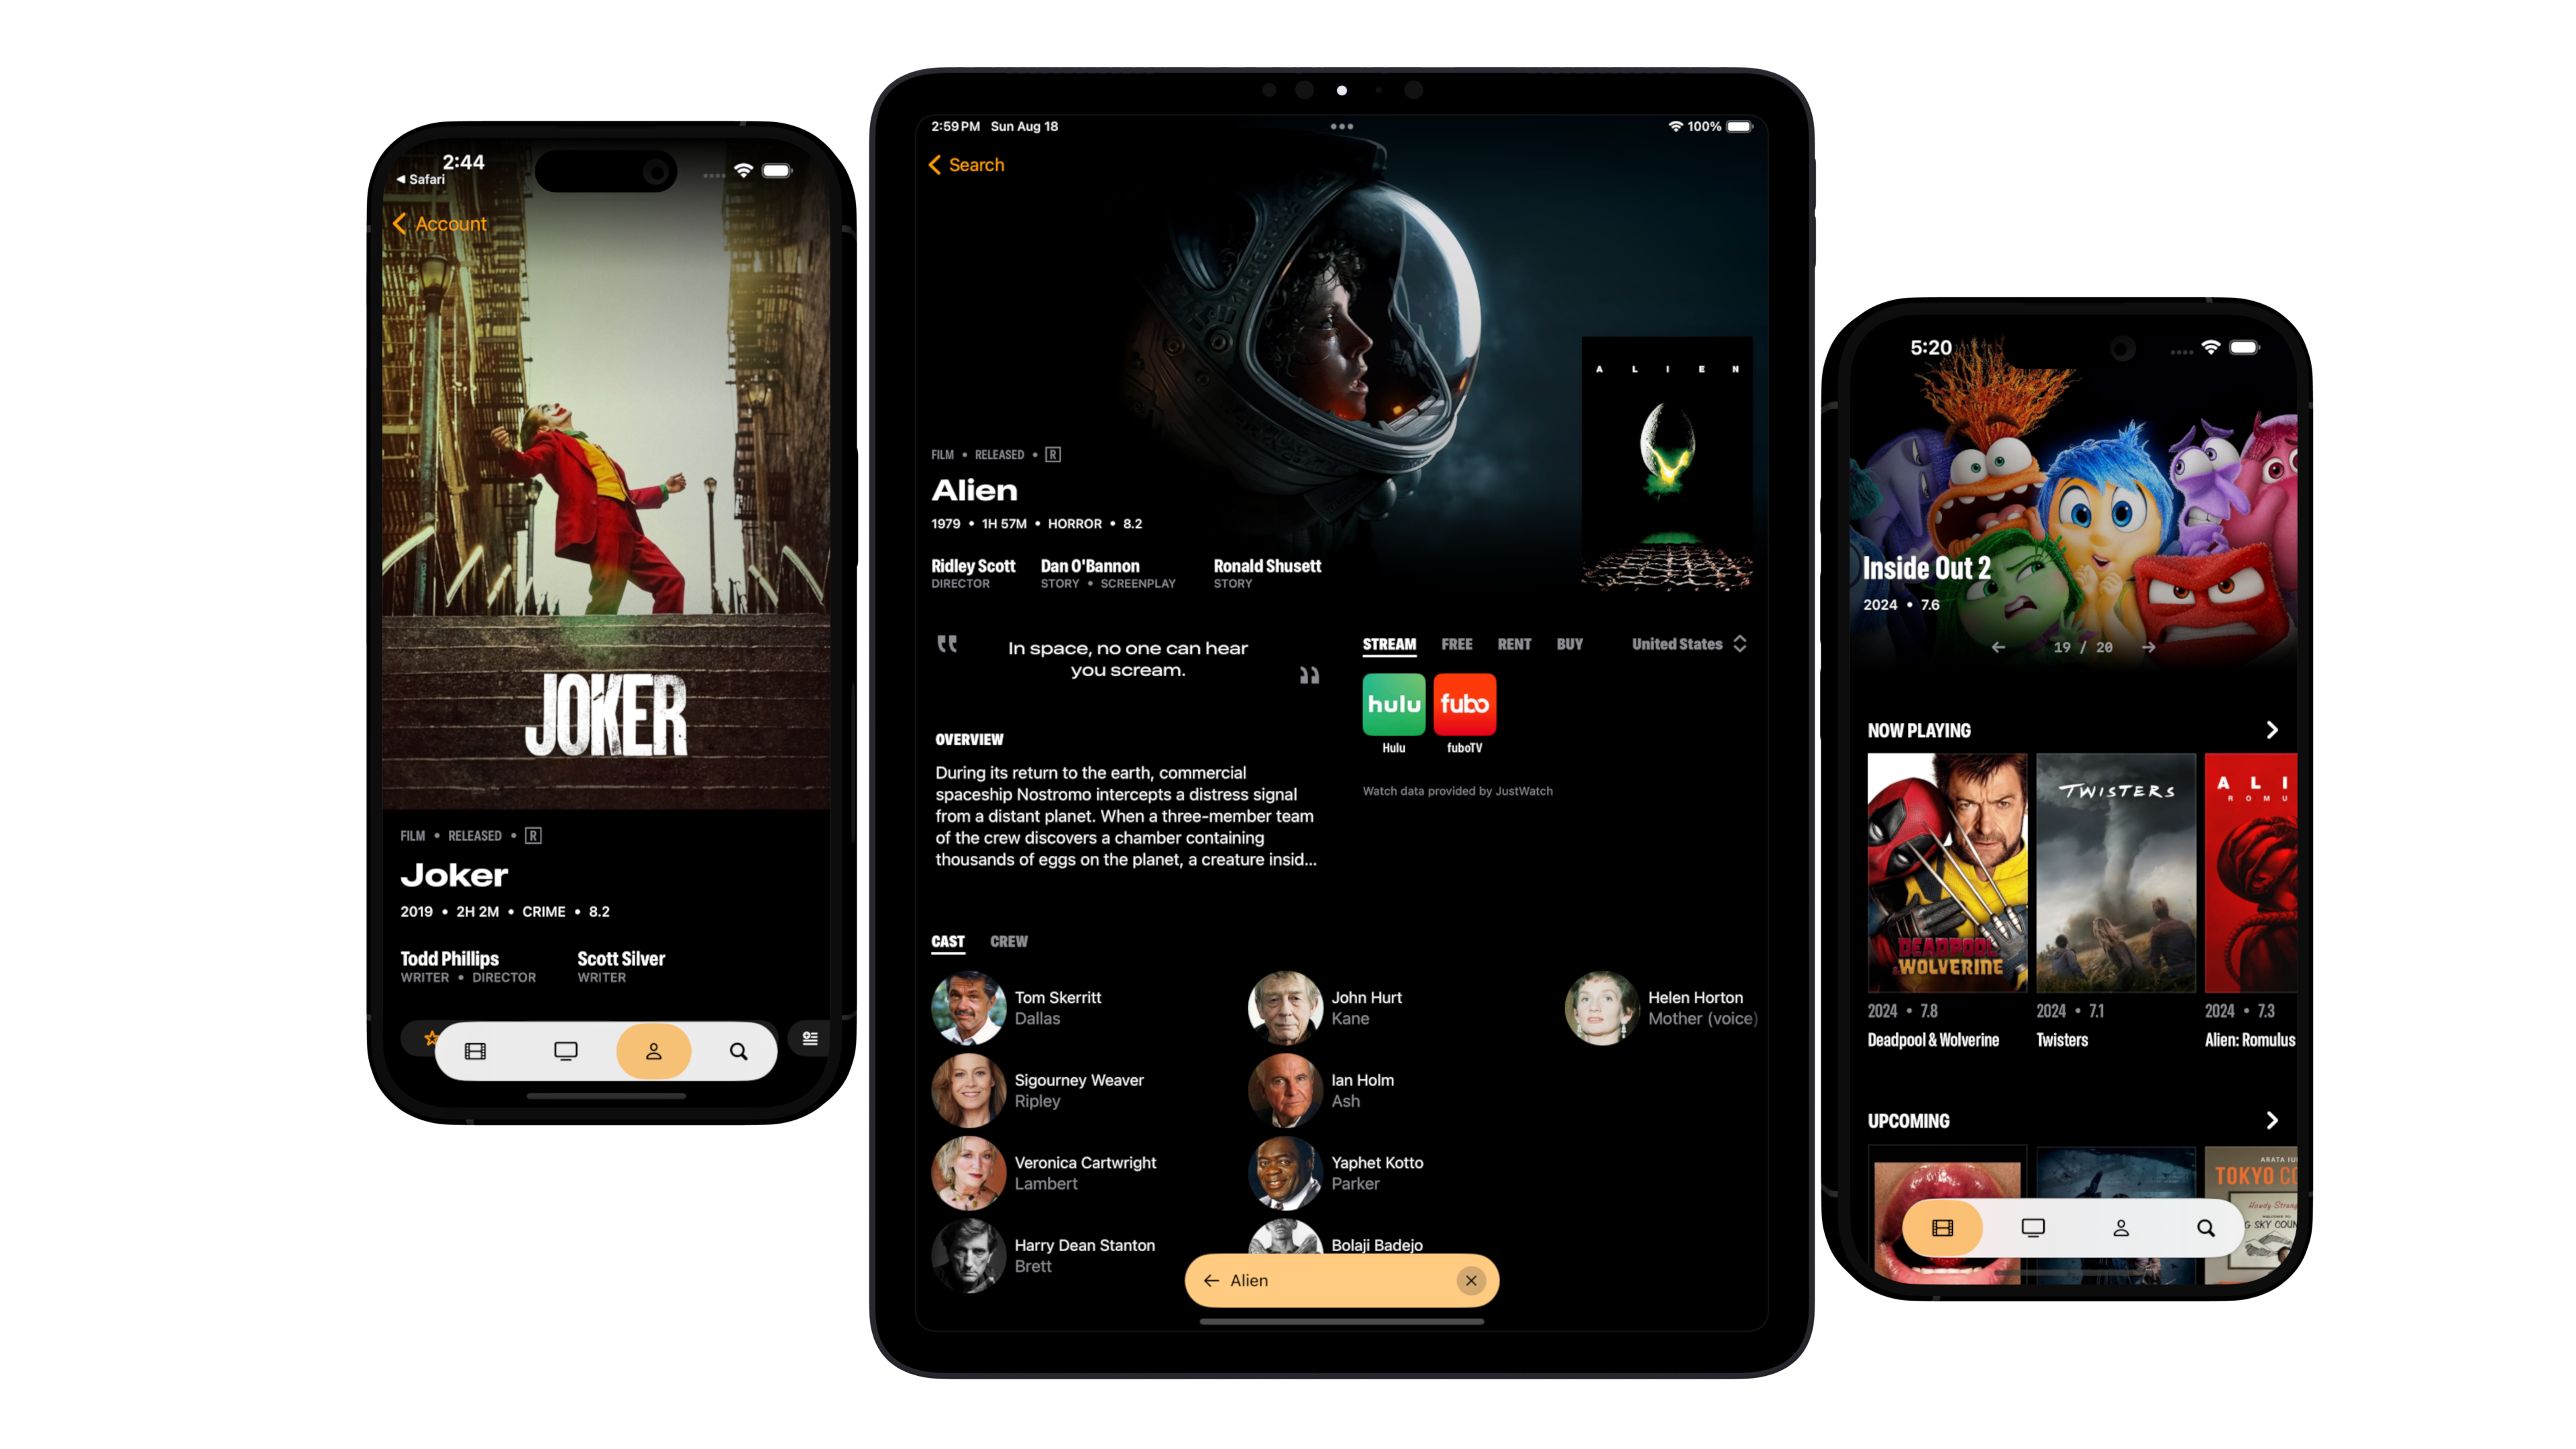Select the CAST tab on Alien detail page
Image resolution: width=2576 pixels, height=1449 pixels.
click(949, 939)
